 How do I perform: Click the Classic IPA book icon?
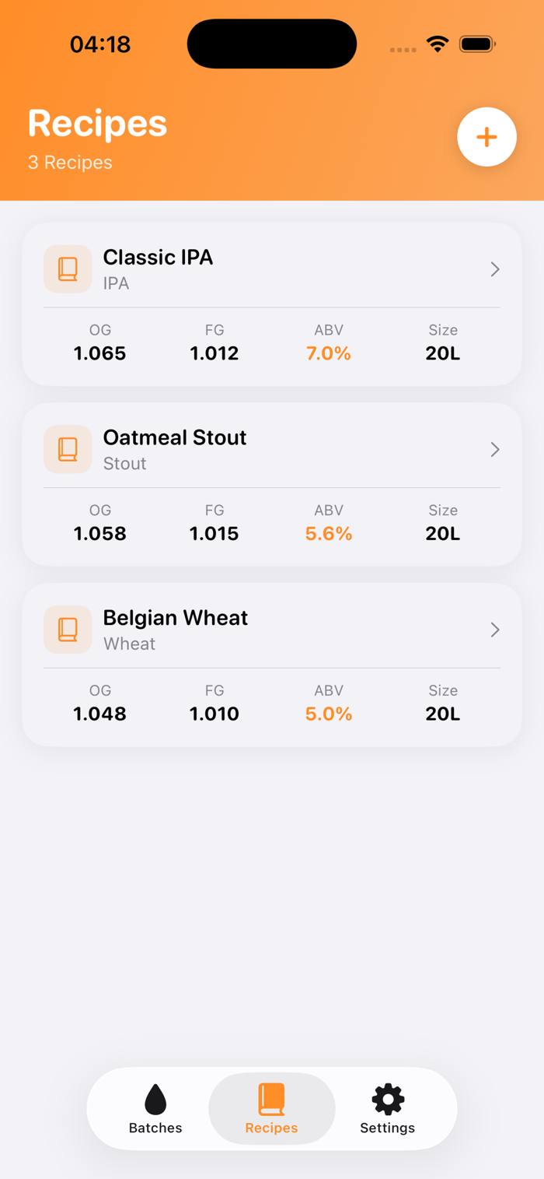coord(68,269)
